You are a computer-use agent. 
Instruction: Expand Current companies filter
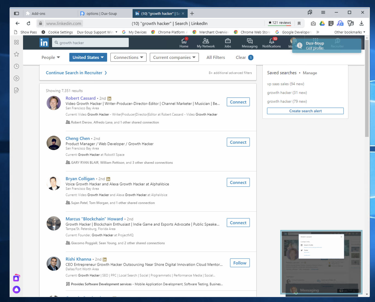[x=174, y=57]
